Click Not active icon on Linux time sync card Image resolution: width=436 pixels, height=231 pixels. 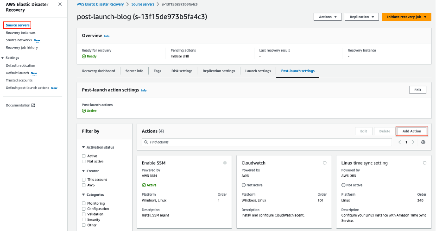pos(343,185)
